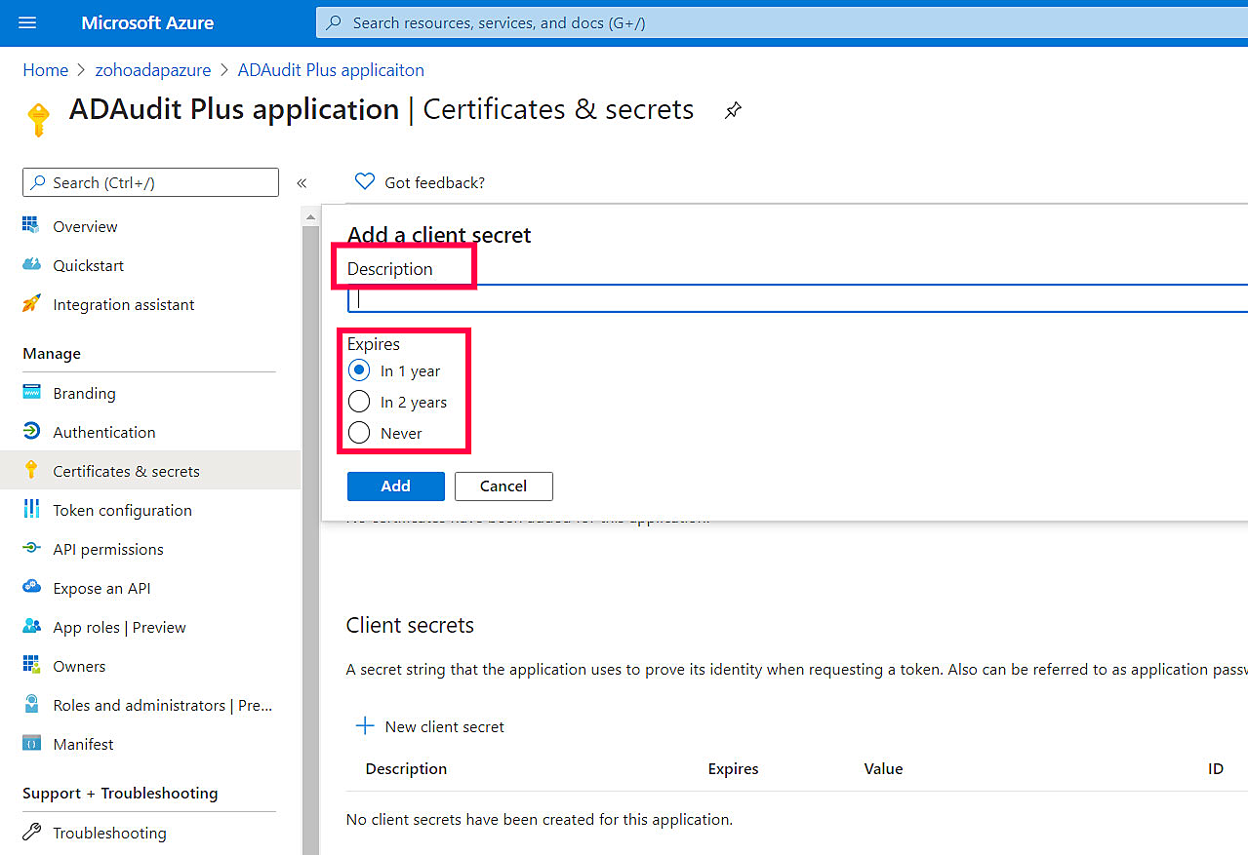Navigate to zohoadapazure breadcrumb link
1248x855 pixels.
tap(152, 69)
